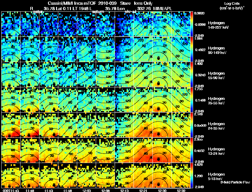Select the 'Hydrogen 5-13 keV' row label
252x192 pixels.
click(216, 177)
